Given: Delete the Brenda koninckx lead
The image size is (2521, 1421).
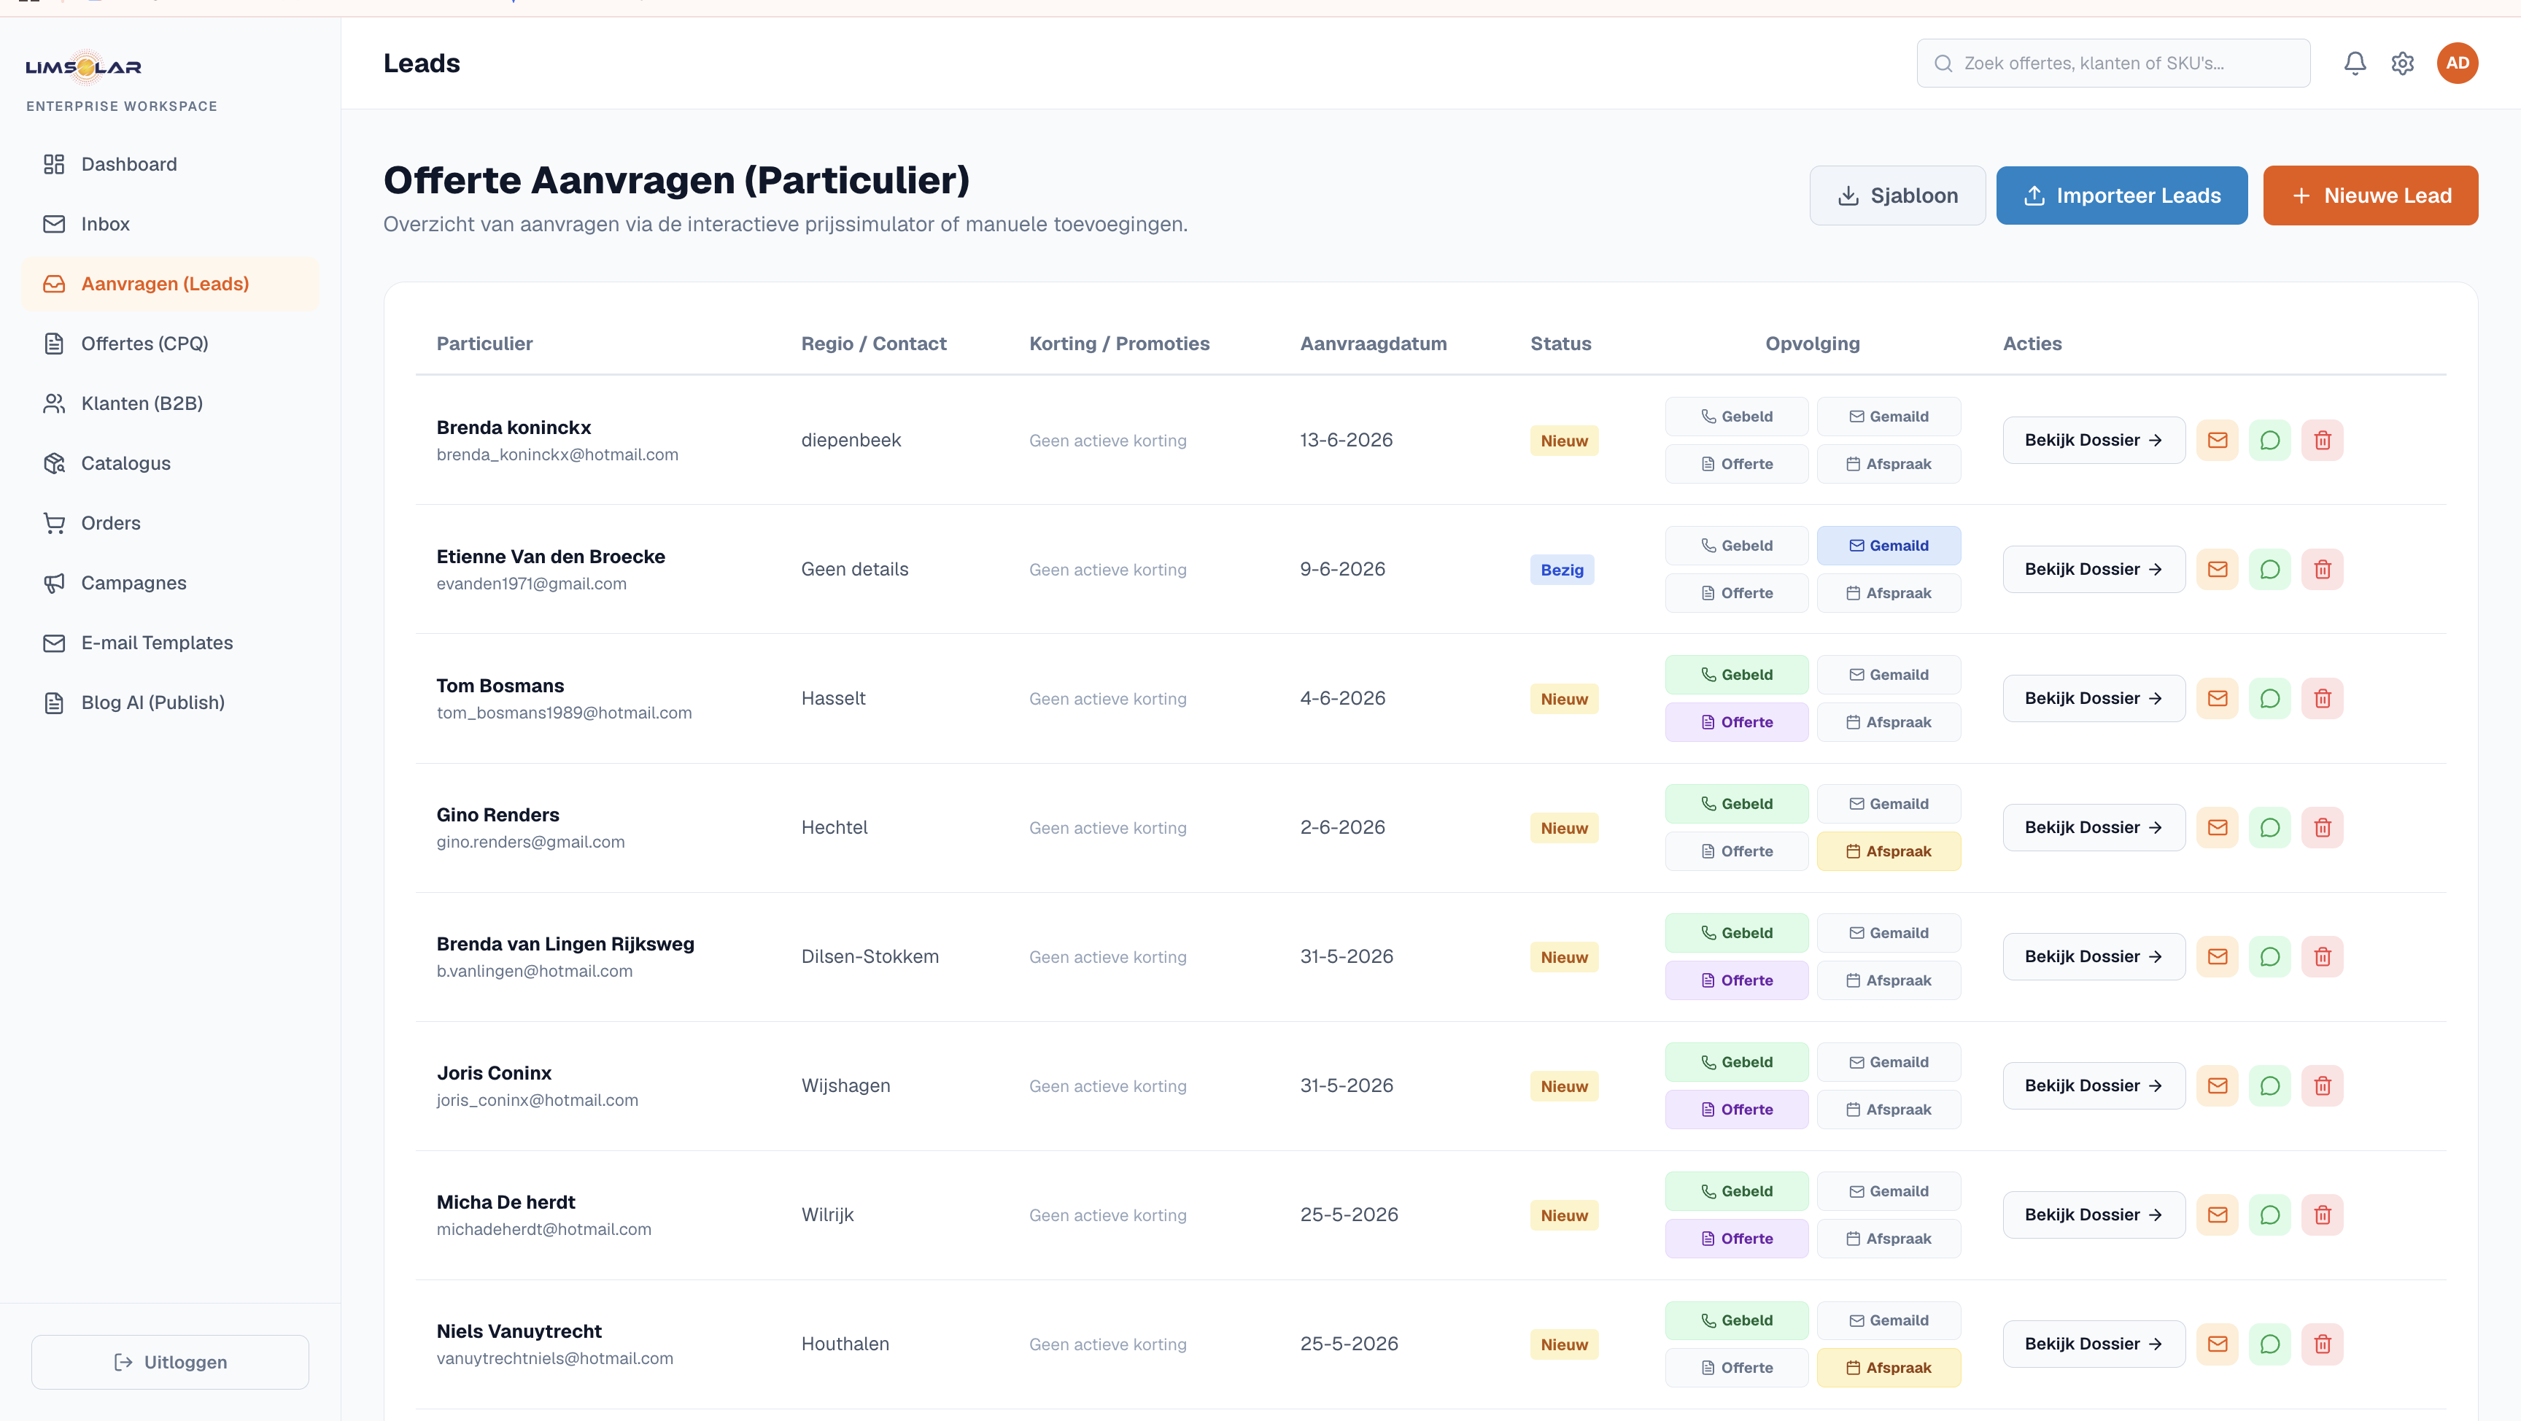Looking at the screenshot, I should click(x=2323, y=441).
